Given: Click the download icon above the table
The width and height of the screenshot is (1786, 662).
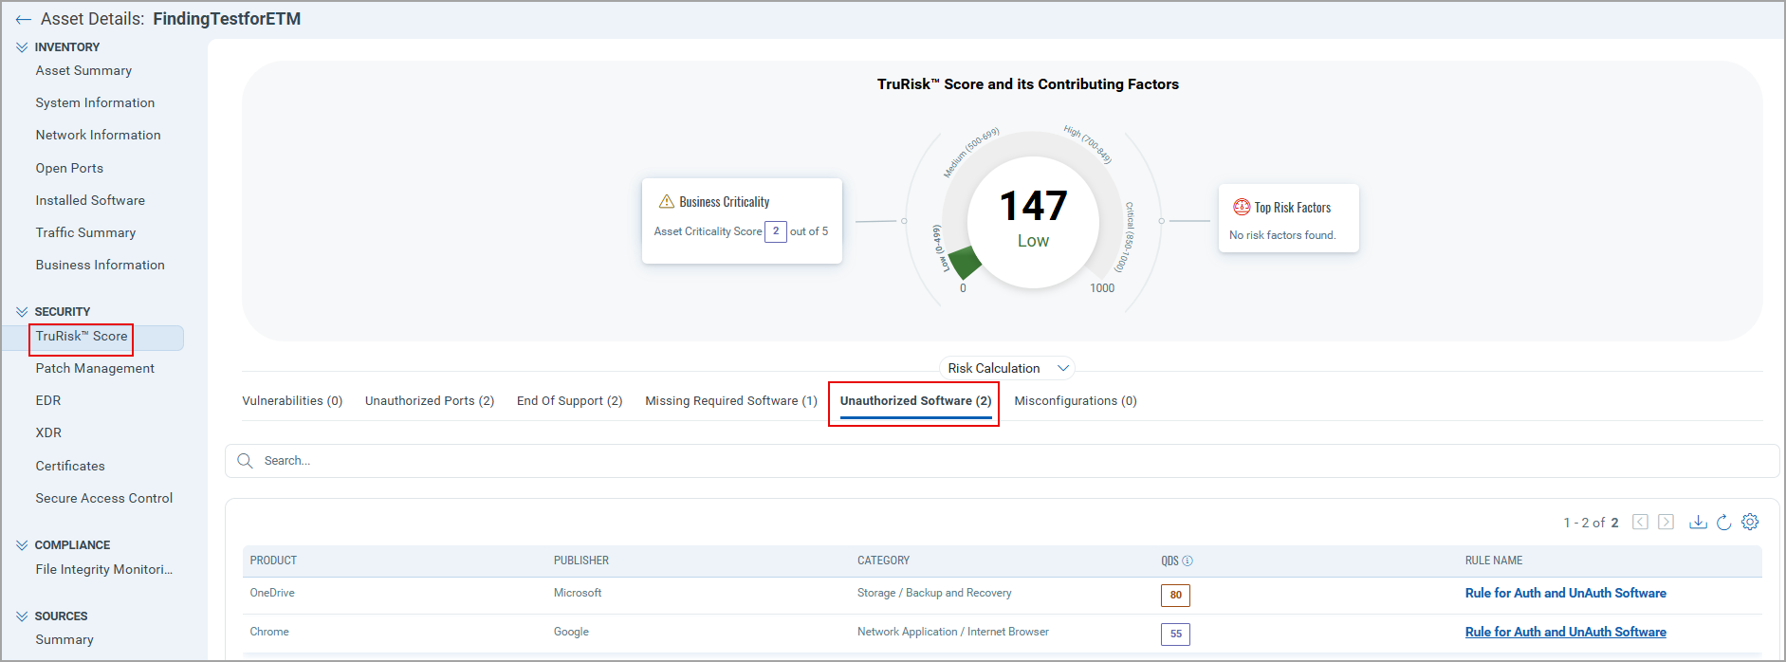Looking at the screenshot, I should pos(1698,522).
